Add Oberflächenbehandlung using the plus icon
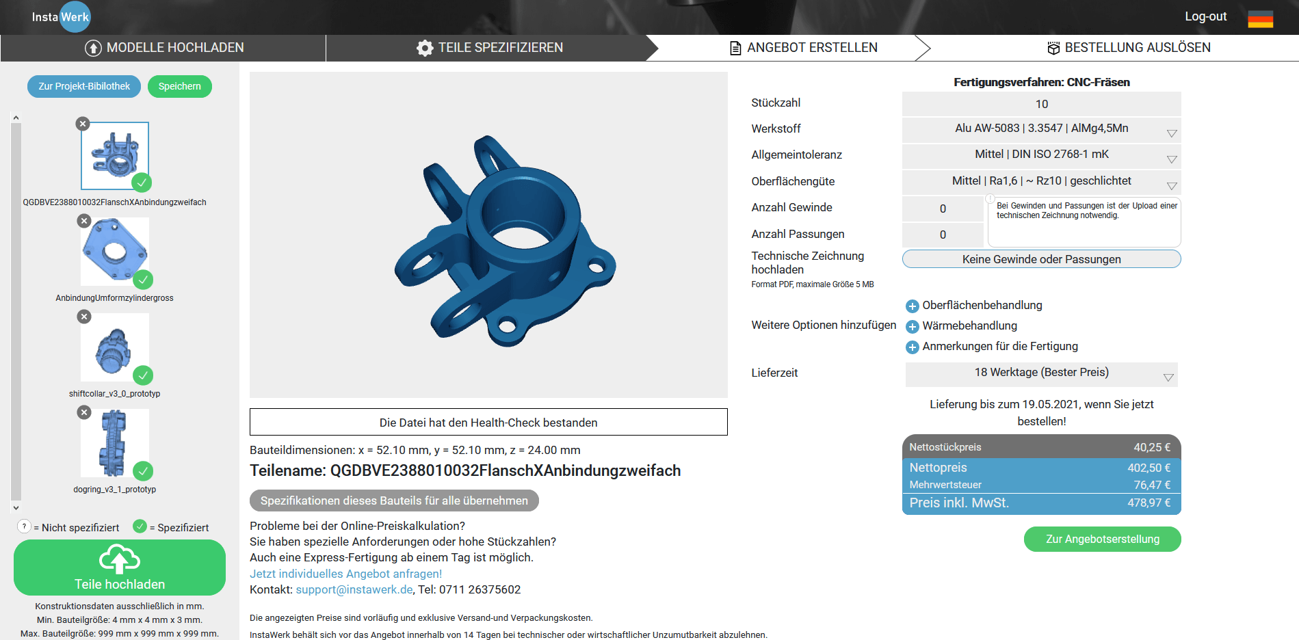1299x640 pixels. click(912, 306)
